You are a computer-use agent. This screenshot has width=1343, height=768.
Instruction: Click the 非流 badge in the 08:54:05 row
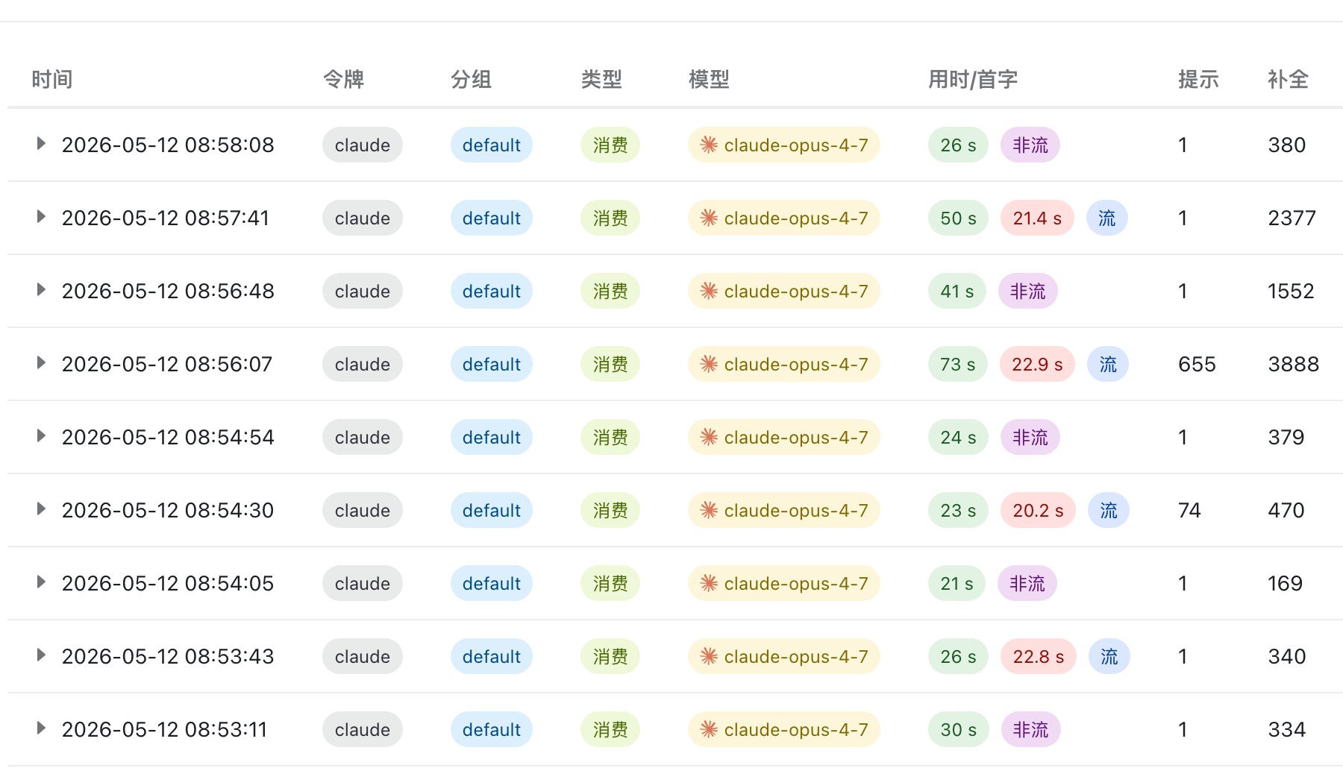1027,583
